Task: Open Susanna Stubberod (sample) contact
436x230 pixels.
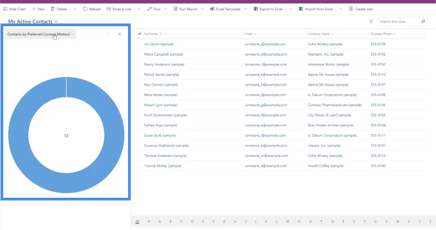Action: tap(166, 146)
